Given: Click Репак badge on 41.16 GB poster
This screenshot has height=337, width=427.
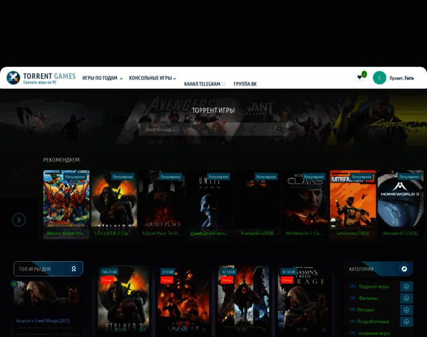Looking at the screenshot, I should click(x=287, y=280).
